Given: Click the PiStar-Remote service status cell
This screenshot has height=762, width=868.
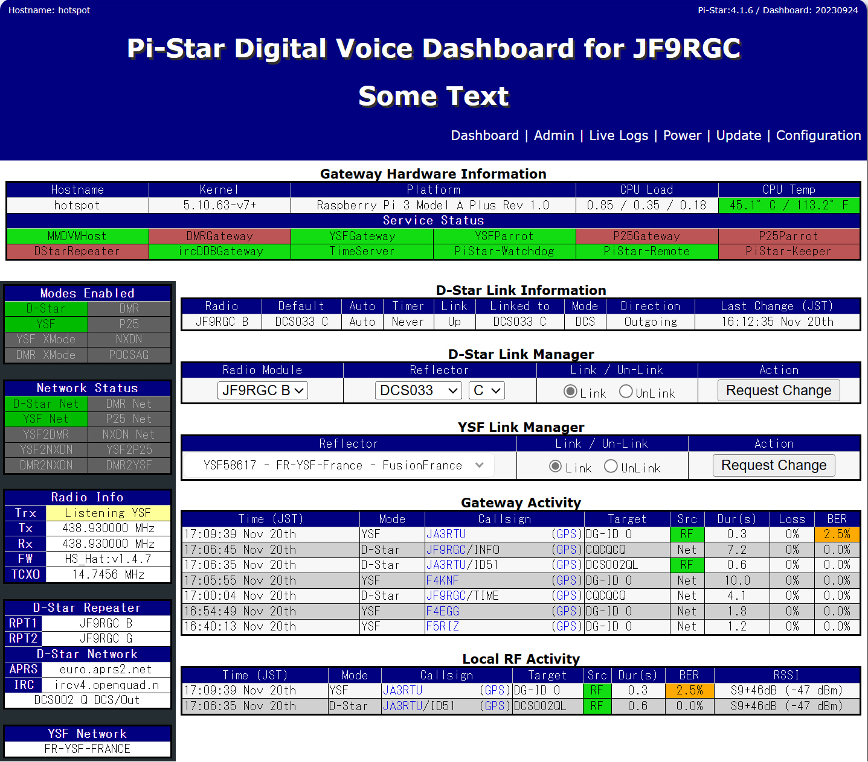Looking at the screenshot, I should click(647, 251).
